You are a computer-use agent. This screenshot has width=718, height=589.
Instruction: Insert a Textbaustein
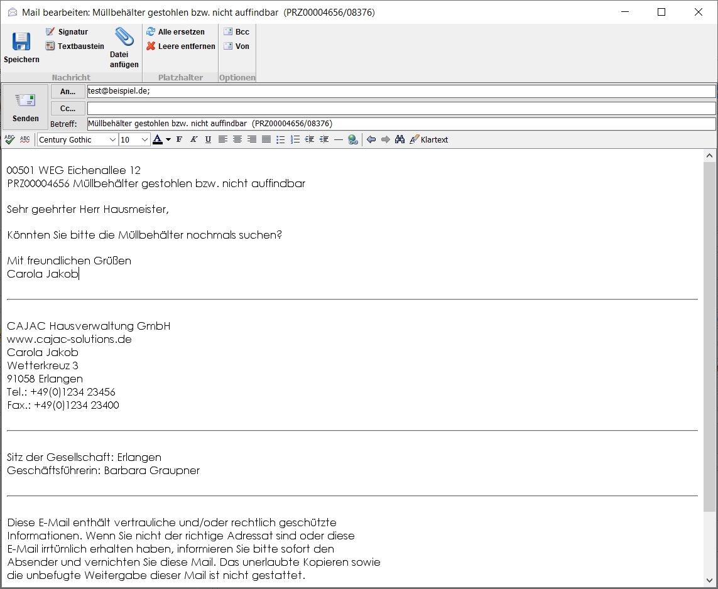click(75, 46)
